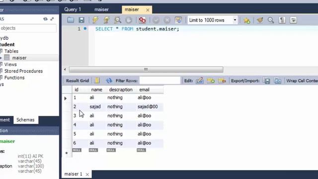The height and width of the screenshot is (179, 318).
Task: Stop the running query
Action: (129, 20)
